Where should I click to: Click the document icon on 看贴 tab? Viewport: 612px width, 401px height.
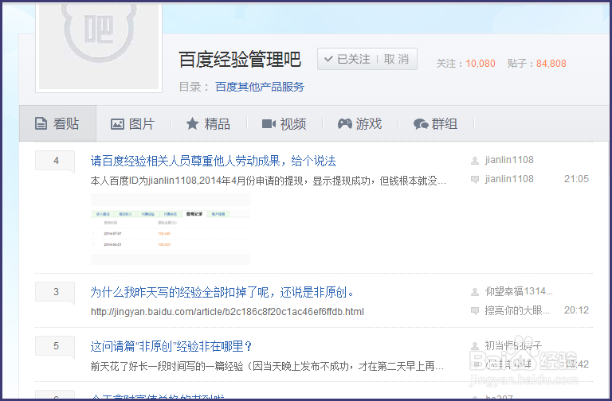pyautogui.click(x=41, y=123)
